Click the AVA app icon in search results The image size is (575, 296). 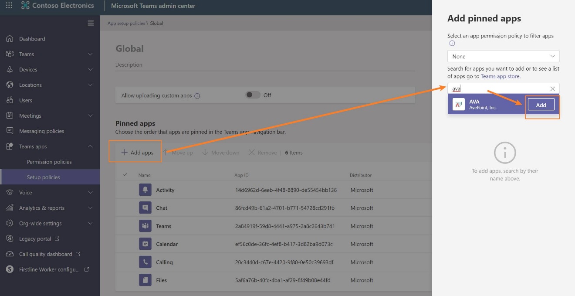[458, 104]
